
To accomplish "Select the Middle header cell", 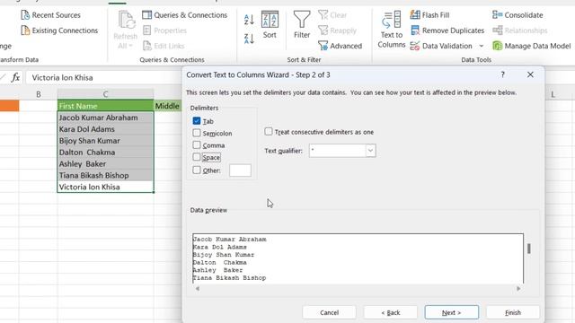I will pyautogui.click(x=168, y=106).
